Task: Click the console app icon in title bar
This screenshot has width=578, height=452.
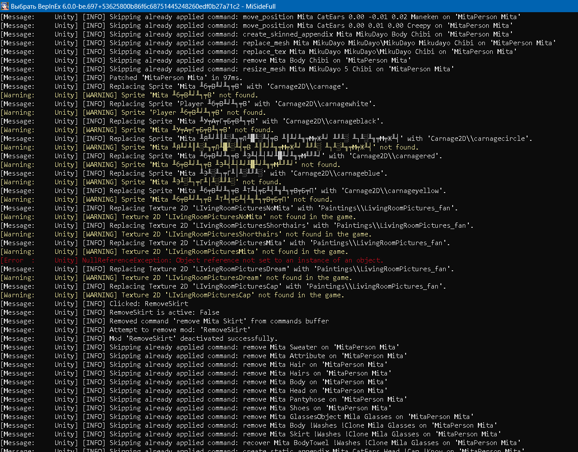Action: tap(5, 6)
